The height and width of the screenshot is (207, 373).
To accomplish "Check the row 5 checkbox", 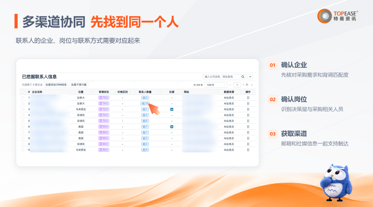I will 23,121.
